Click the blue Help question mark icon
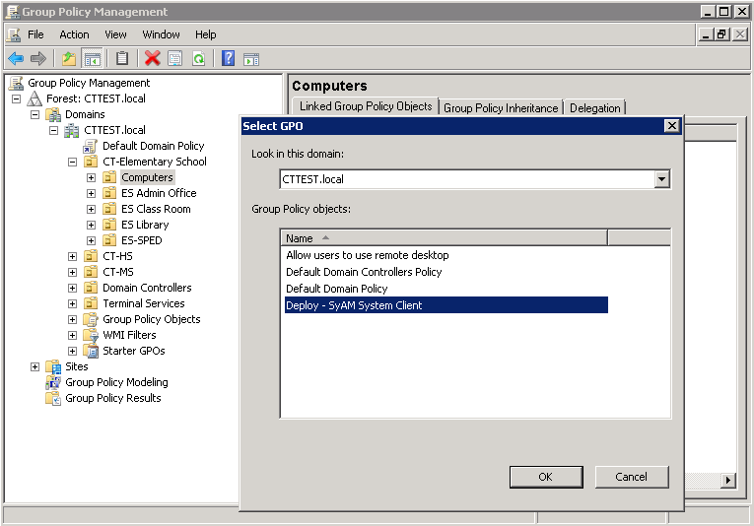 pyautogui.click(x=229, y=59)
